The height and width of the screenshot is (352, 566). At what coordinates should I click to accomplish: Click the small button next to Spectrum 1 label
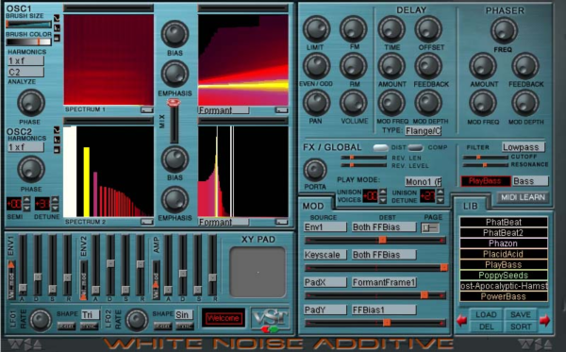(146, 109)
